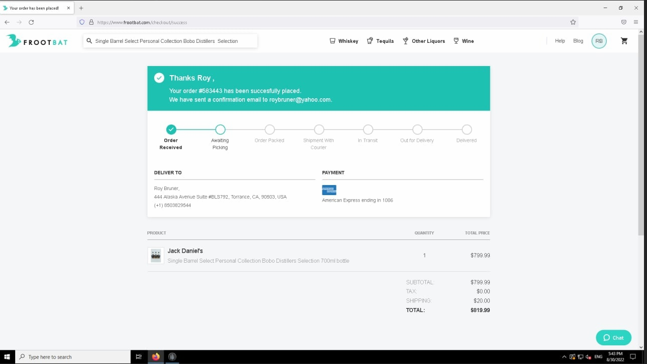
Task: Click the Shipment With Courier step circle
Action: pyautogui.click(x=319, y=130)
